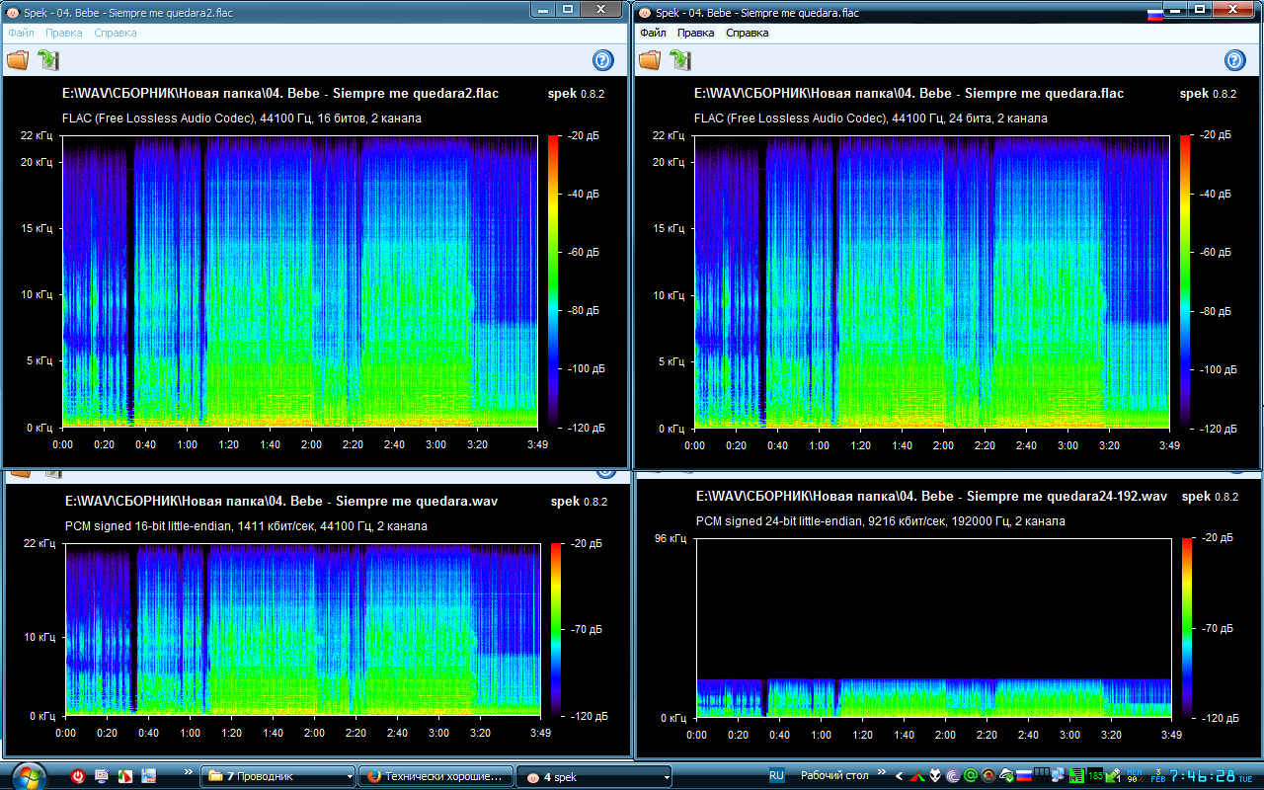The image size is (1264, 790).
Task: Open the 7 Проводник taskbar group
Action: pyautogui.click(x=277, y=776)
